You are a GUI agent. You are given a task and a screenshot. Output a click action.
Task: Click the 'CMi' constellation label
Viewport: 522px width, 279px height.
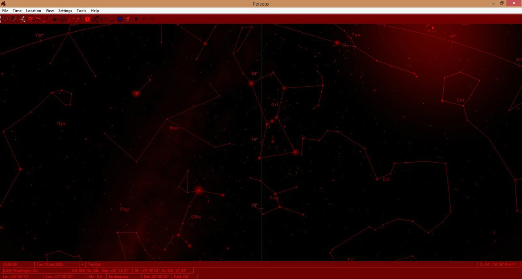[136, 93]
